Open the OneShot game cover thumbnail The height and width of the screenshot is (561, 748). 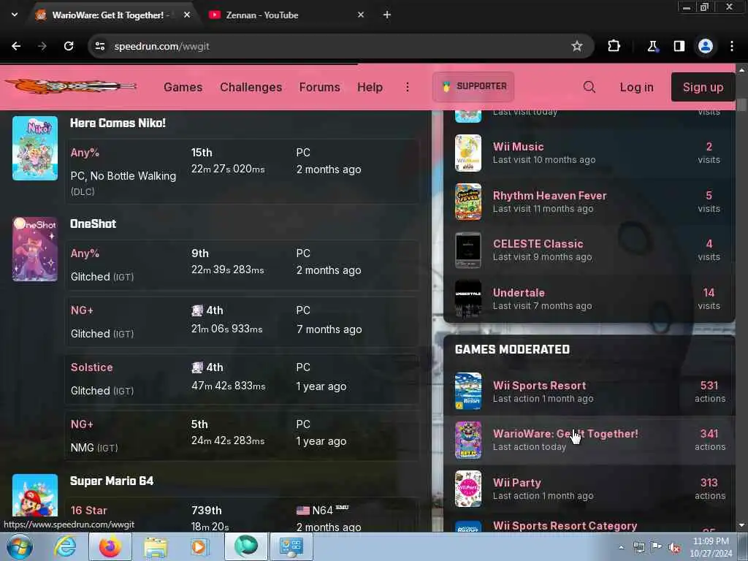[35, 249]
